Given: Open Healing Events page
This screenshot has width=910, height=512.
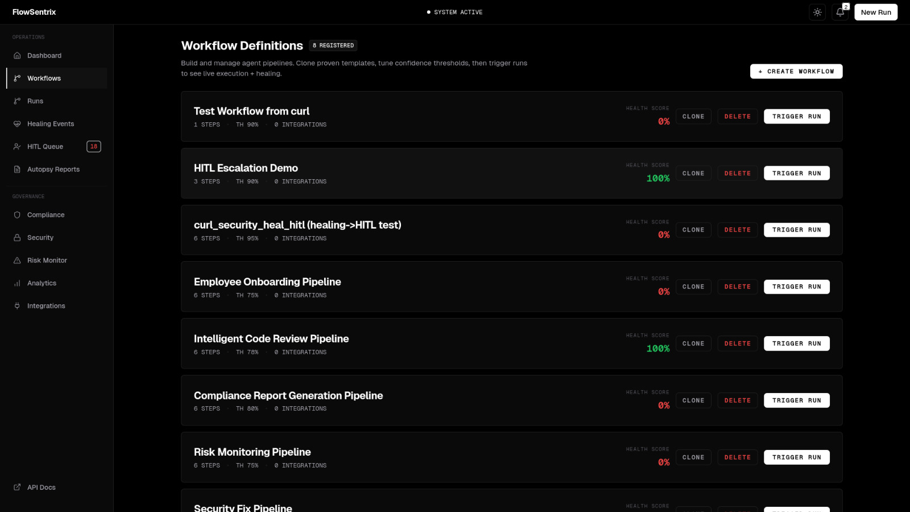Looking at the screenshot, I should (57, 124).
